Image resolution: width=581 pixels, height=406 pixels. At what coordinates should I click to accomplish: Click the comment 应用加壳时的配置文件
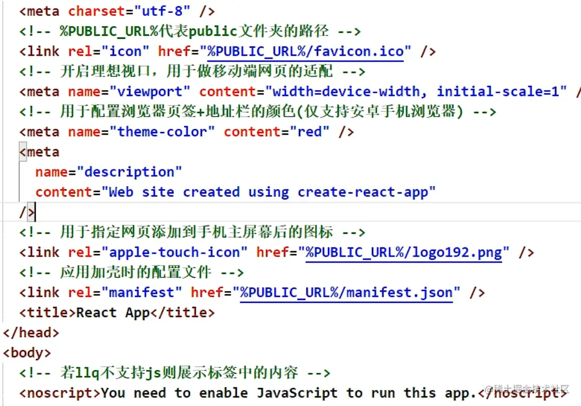pos(131,272)
